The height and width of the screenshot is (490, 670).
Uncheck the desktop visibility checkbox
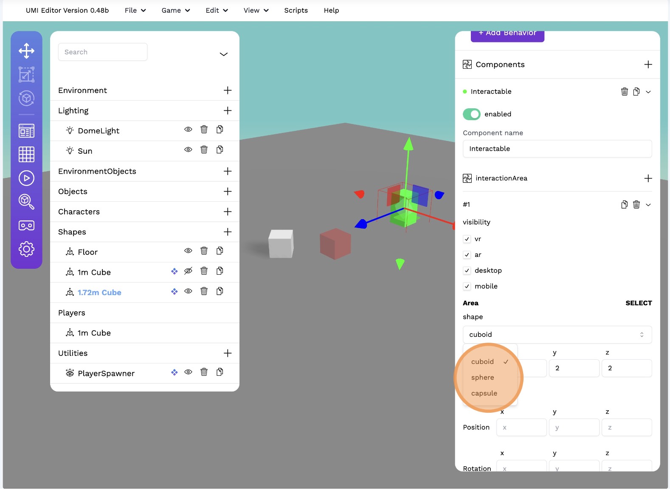[467, 271]
